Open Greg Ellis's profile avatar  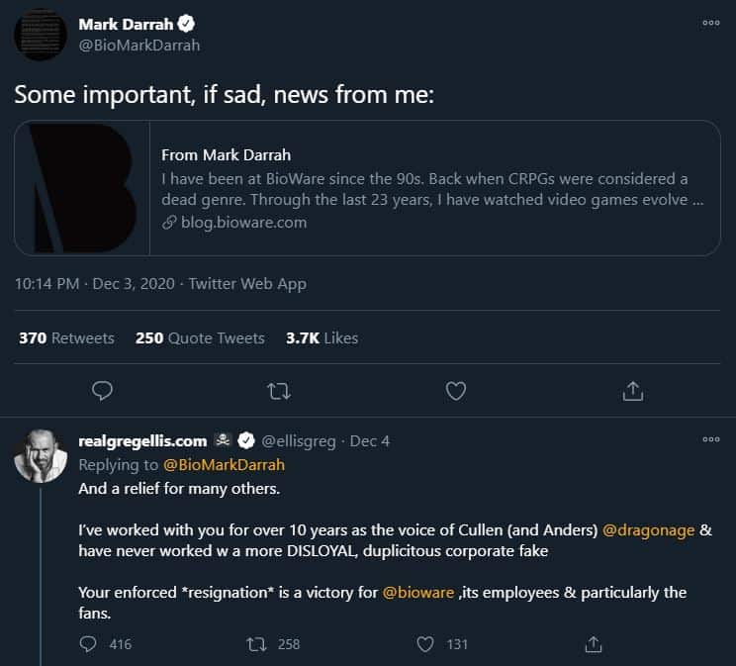(41, 456)
